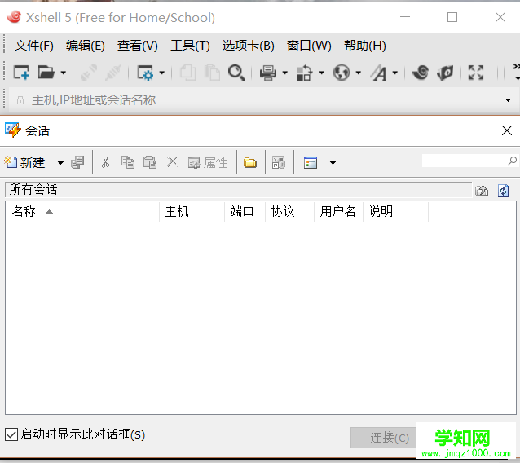
Task: Expand the properties gear dropdown arrow
Action: pos(162,73)
